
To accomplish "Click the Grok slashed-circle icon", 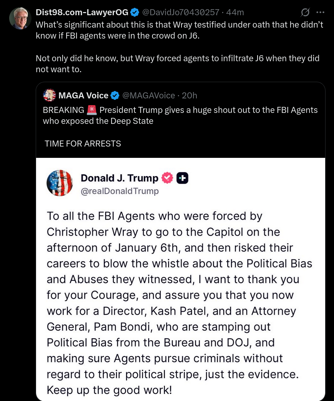I will (305, 13).
